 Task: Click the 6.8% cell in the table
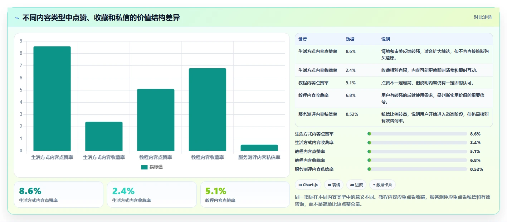click(x=351, y=95)
